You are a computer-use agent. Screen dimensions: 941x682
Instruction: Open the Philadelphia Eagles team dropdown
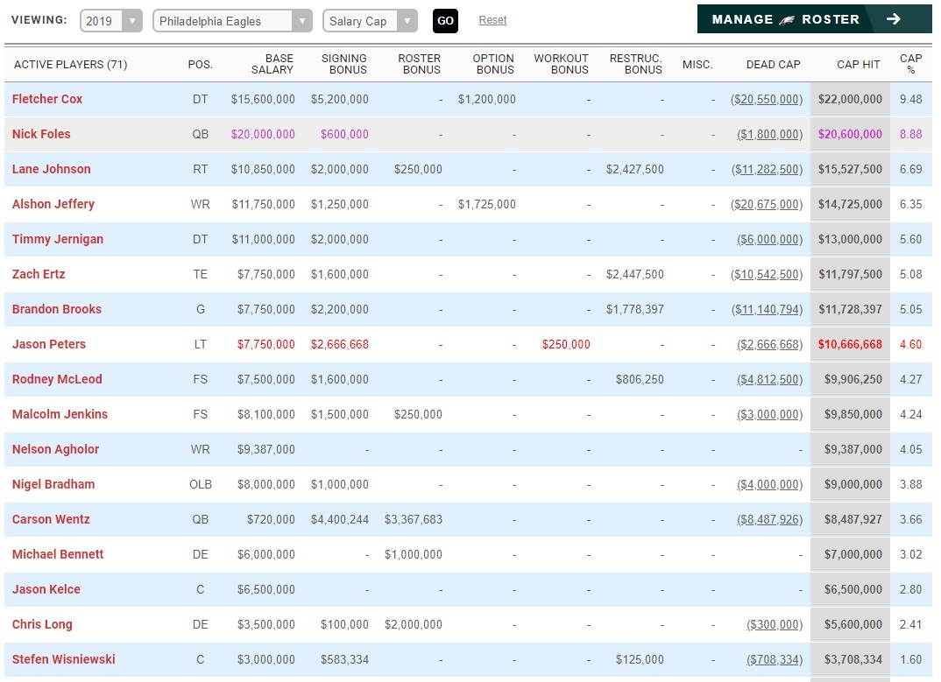pos(232,21)
